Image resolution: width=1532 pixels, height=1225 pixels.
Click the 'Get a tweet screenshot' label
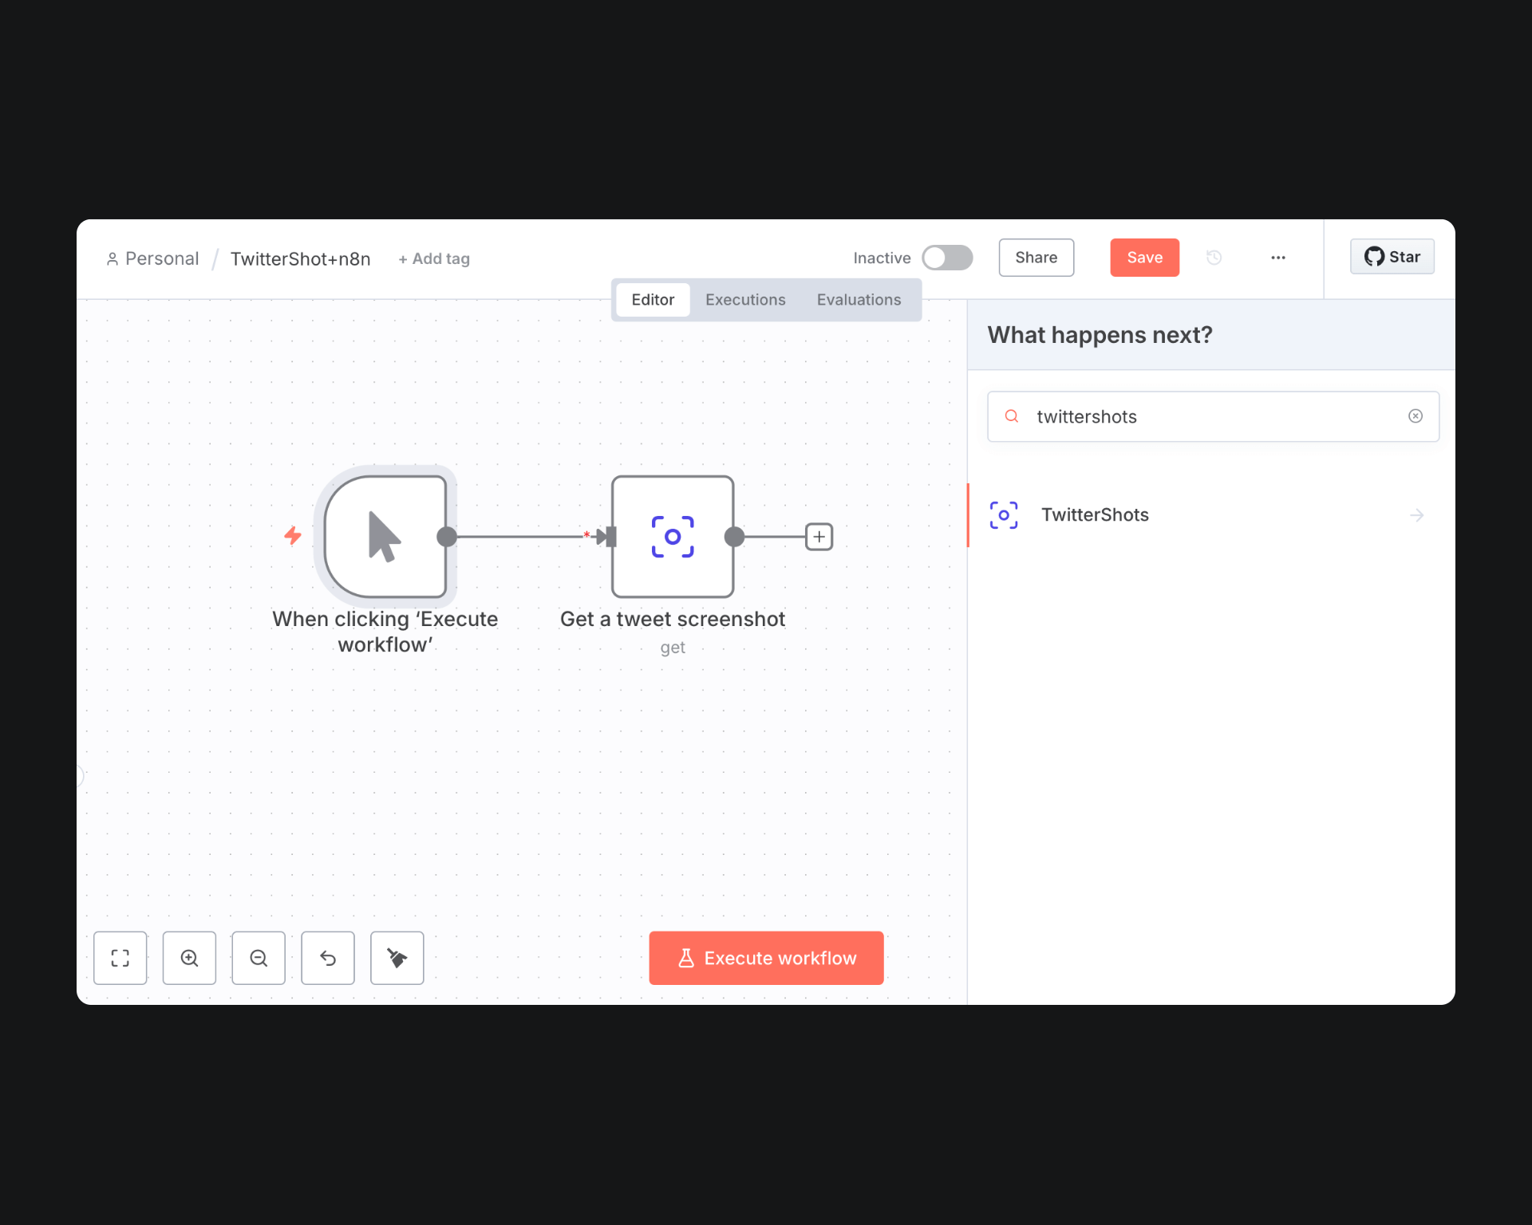[673, 619]
